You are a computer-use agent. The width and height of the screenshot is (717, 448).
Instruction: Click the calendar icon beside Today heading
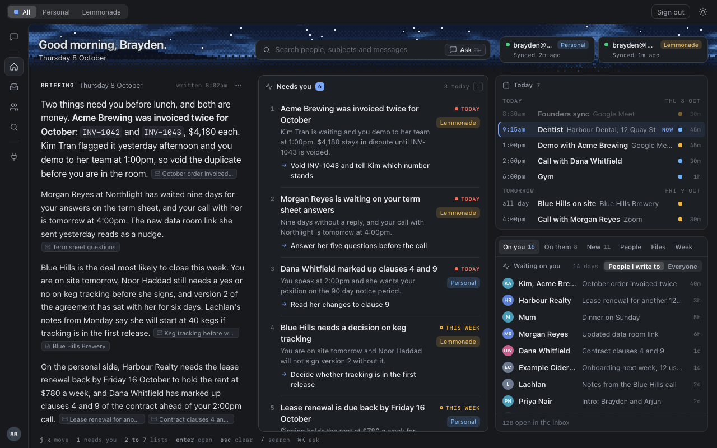(506, 86)
